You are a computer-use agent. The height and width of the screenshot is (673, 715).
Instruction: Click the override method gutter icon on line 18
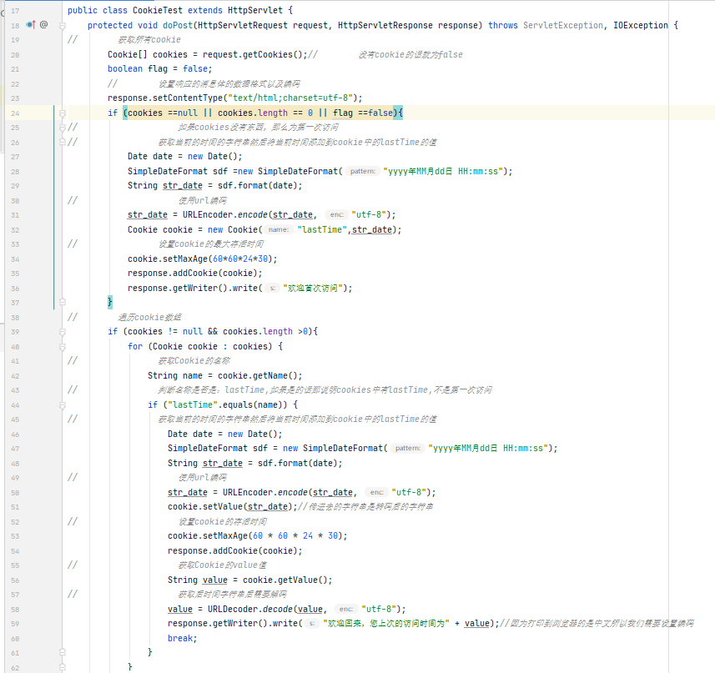coord(31,25)
